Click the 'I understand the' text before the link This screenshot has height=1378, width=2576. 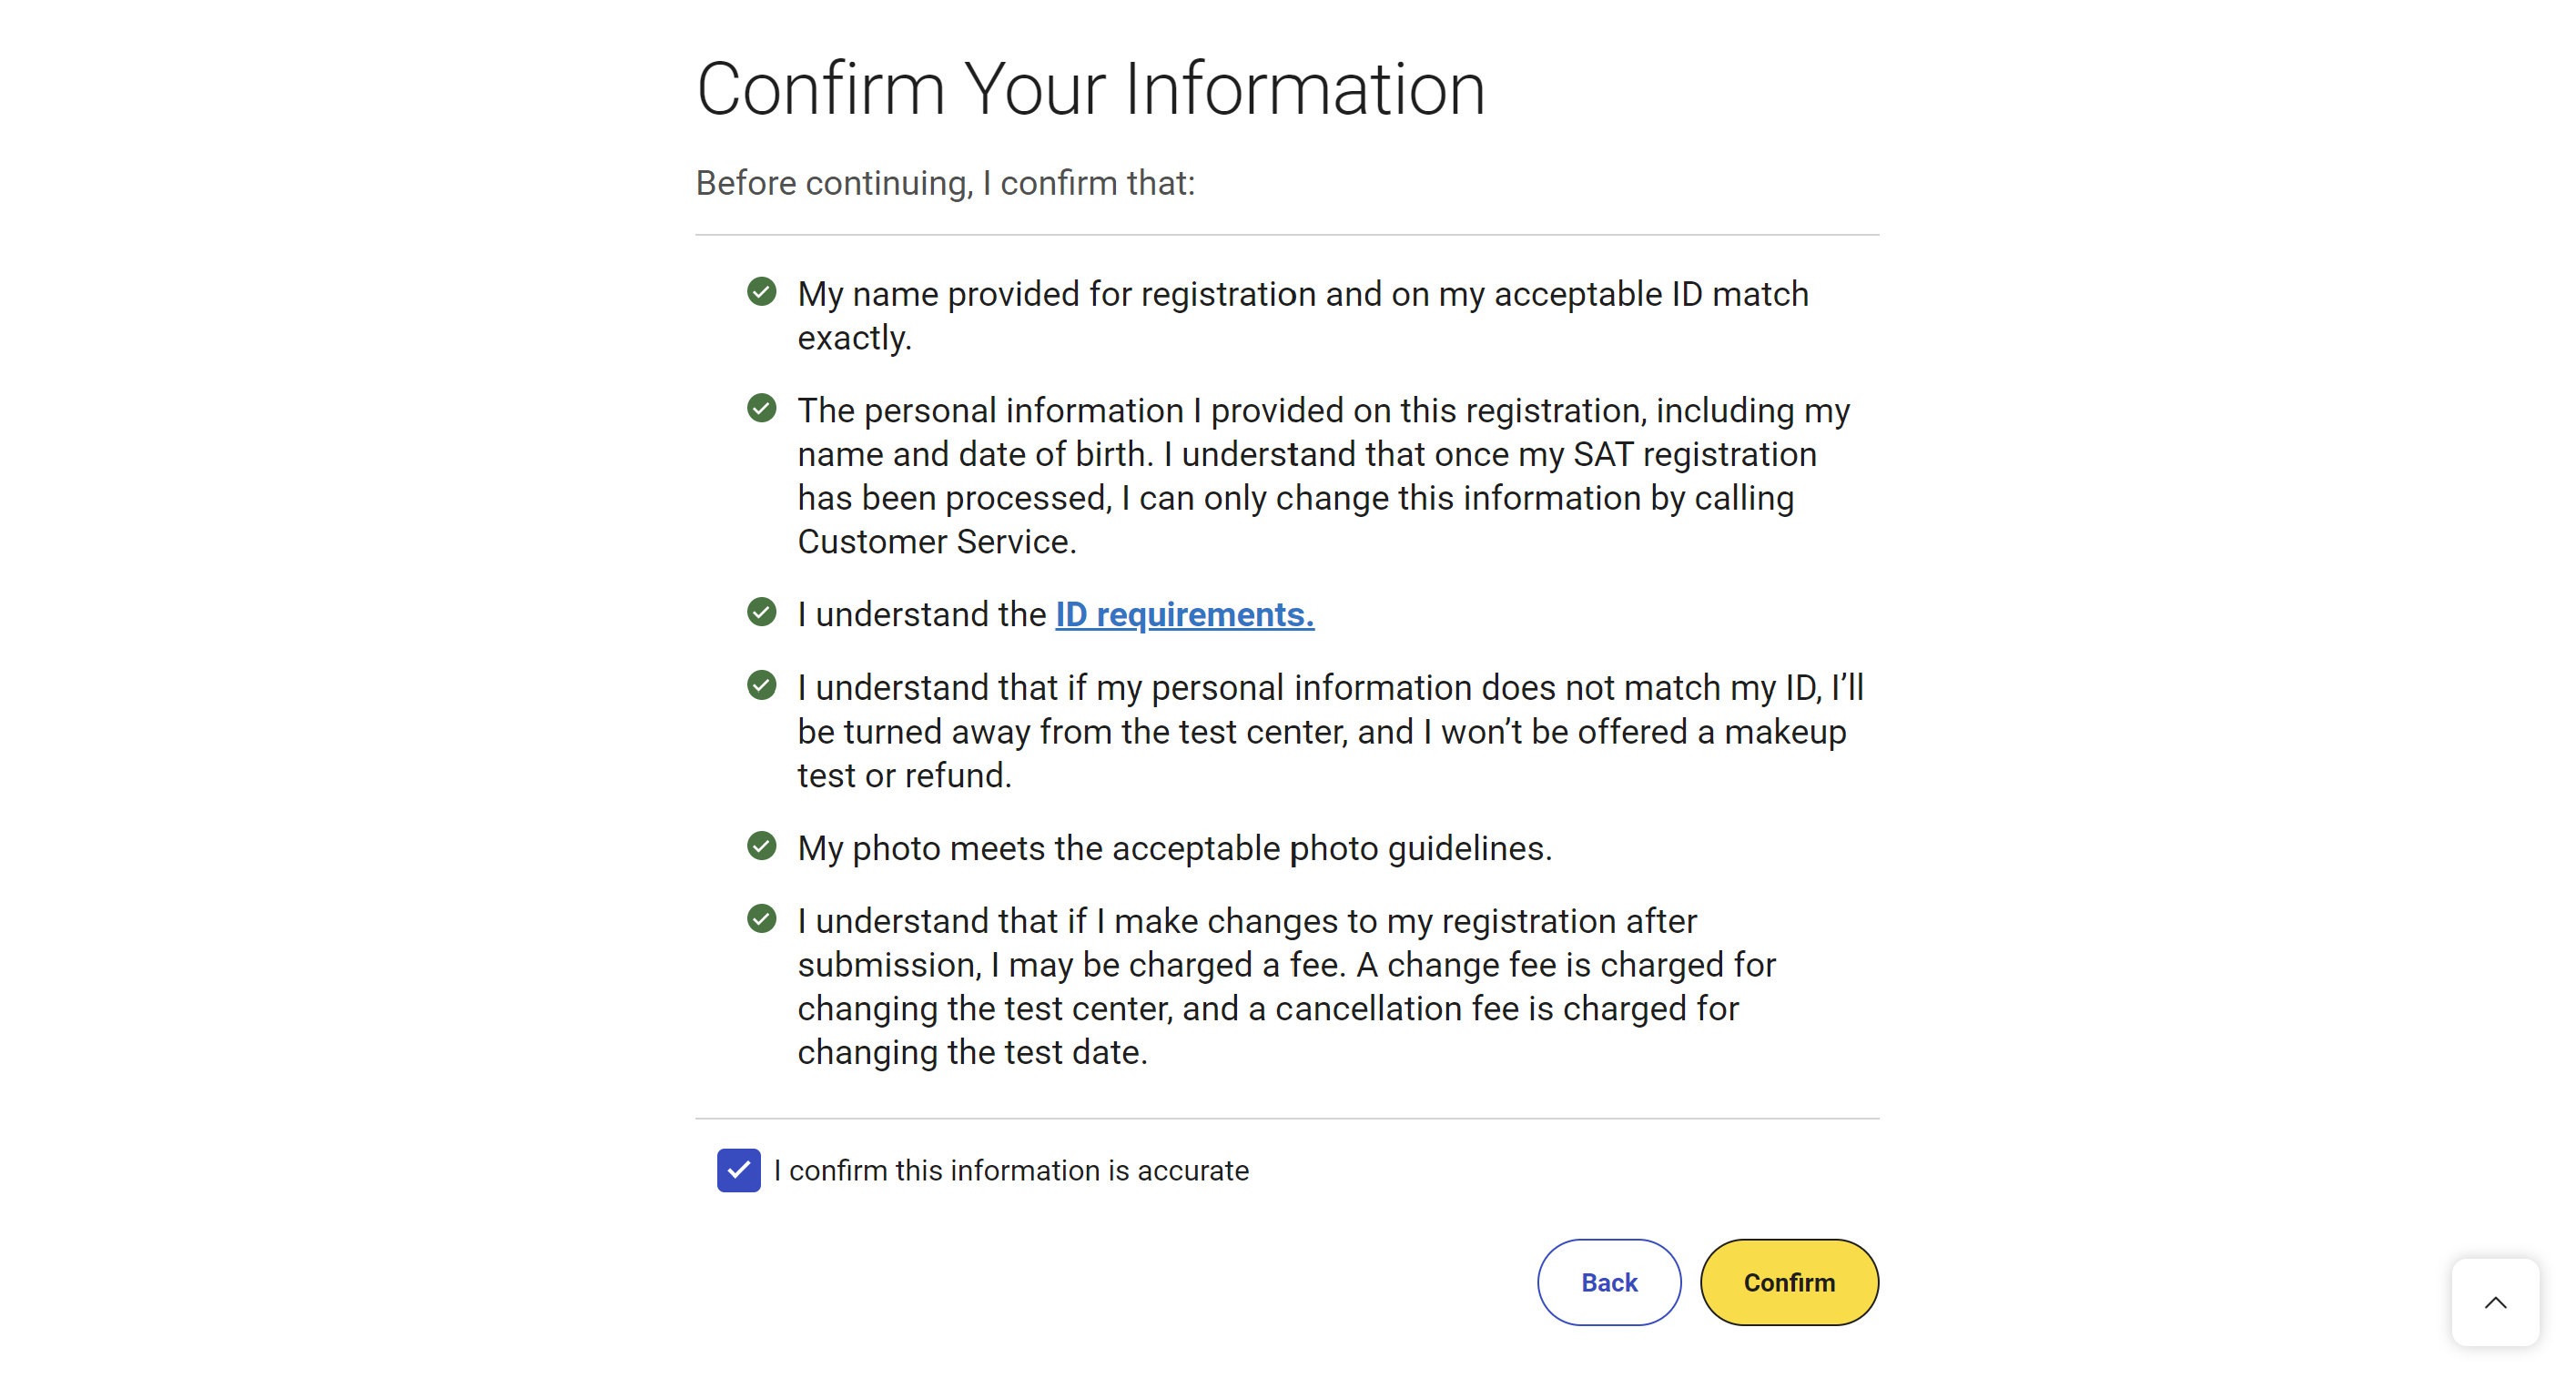point(921,614)
